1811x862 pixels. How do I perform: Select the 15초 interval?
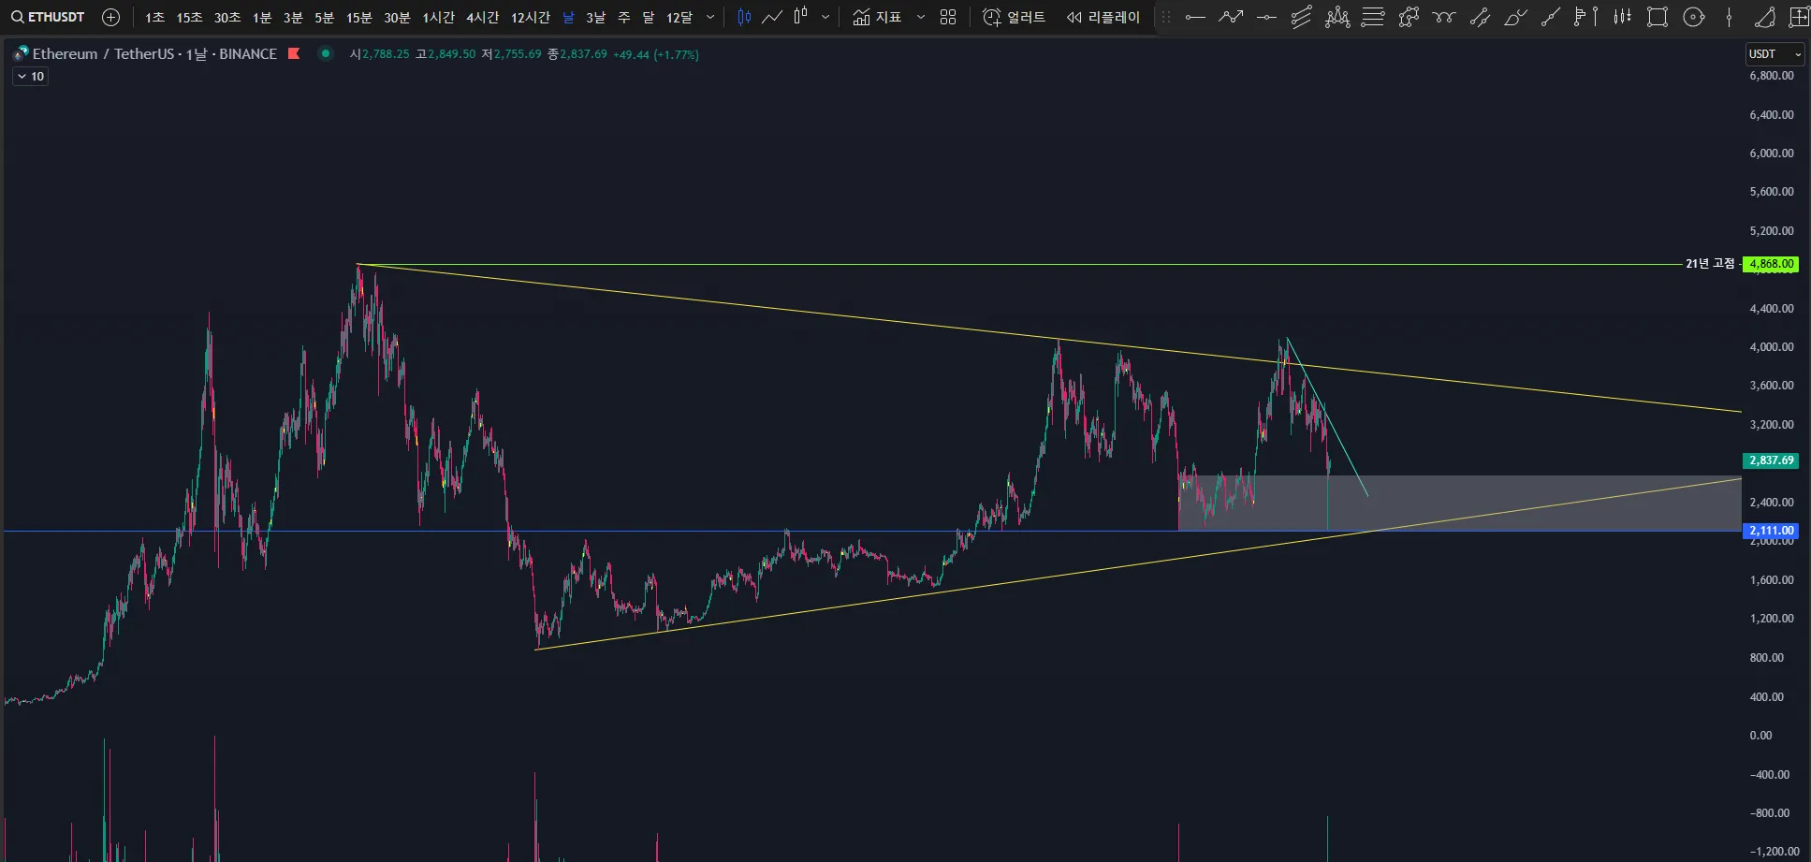(x=189, y=17)
